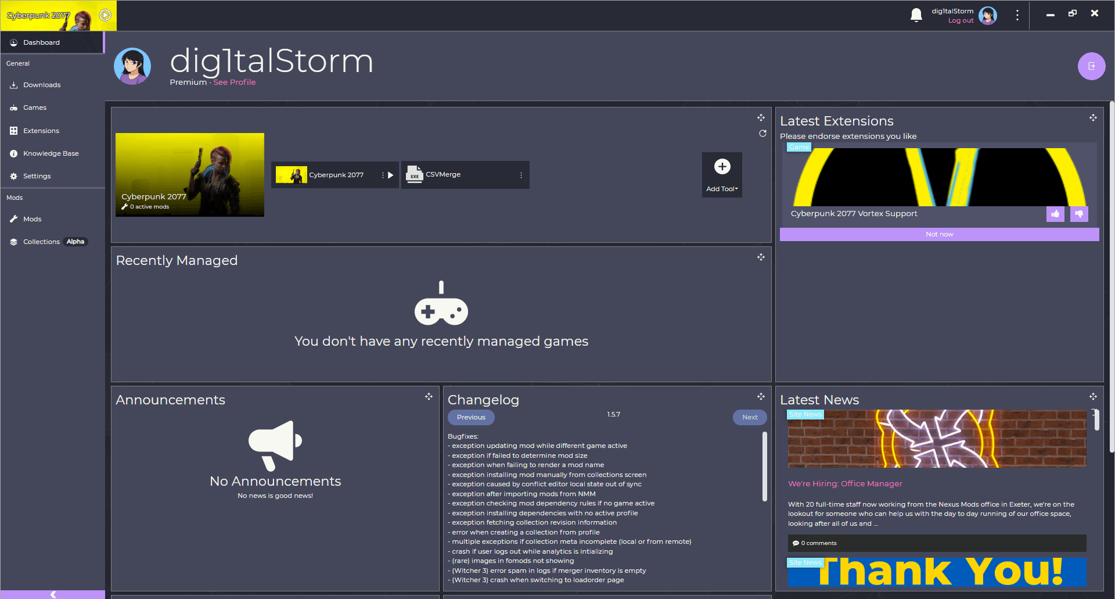The height and width of the screenshot is (599, 1115).
Task: Click thumbs down on the Vortex Support extension
Action: 1079,214
